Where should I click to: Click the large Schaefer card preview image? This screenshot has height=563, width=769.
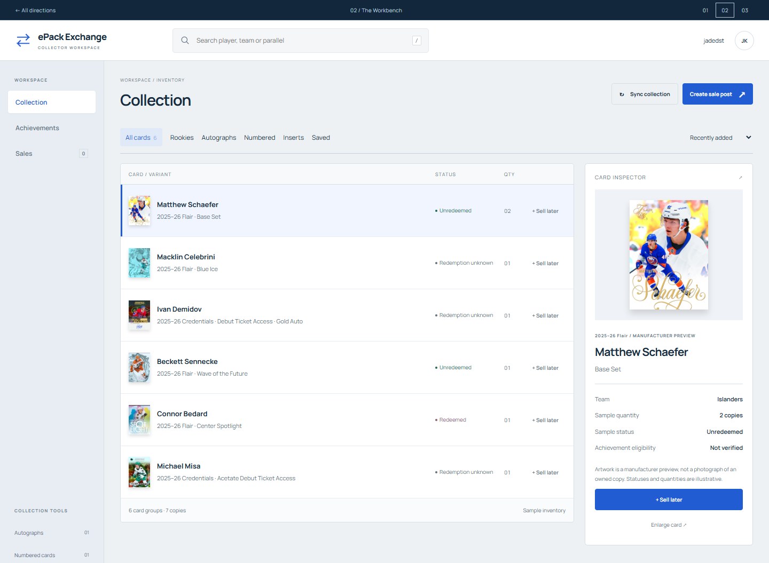(669, 255)
